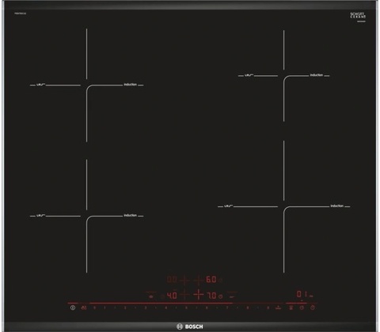Viewport: 380px width, 332px height.
Task: Select rear-right zone cross beside 6.0
Action: 198,280
